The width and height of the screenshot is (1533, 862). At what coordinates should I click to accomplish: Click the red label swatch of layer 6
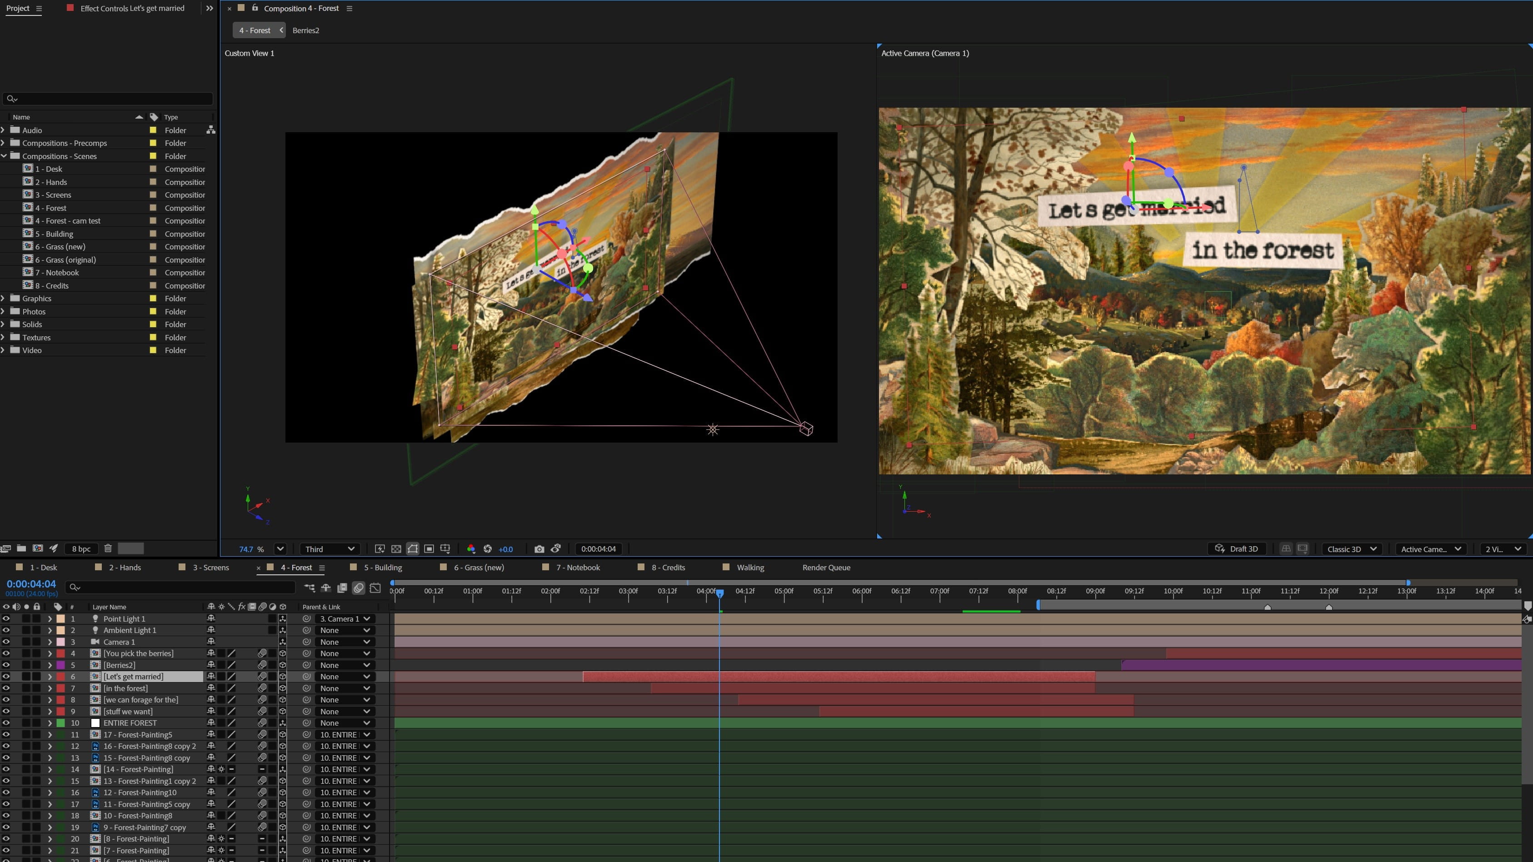(x=61, y=677)
